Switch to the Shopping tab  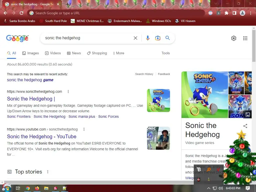[97, 53]
